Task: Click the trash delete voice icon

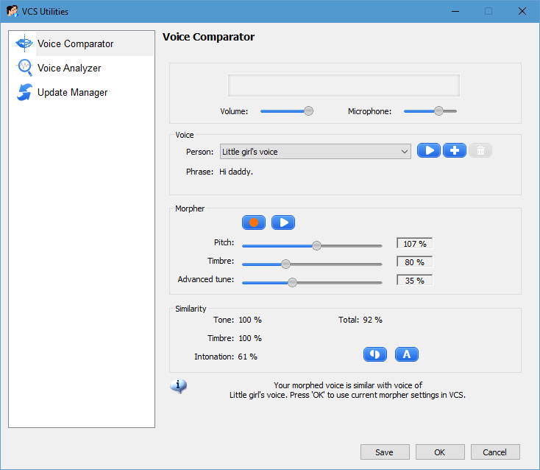Action: [x=480, y=150]
